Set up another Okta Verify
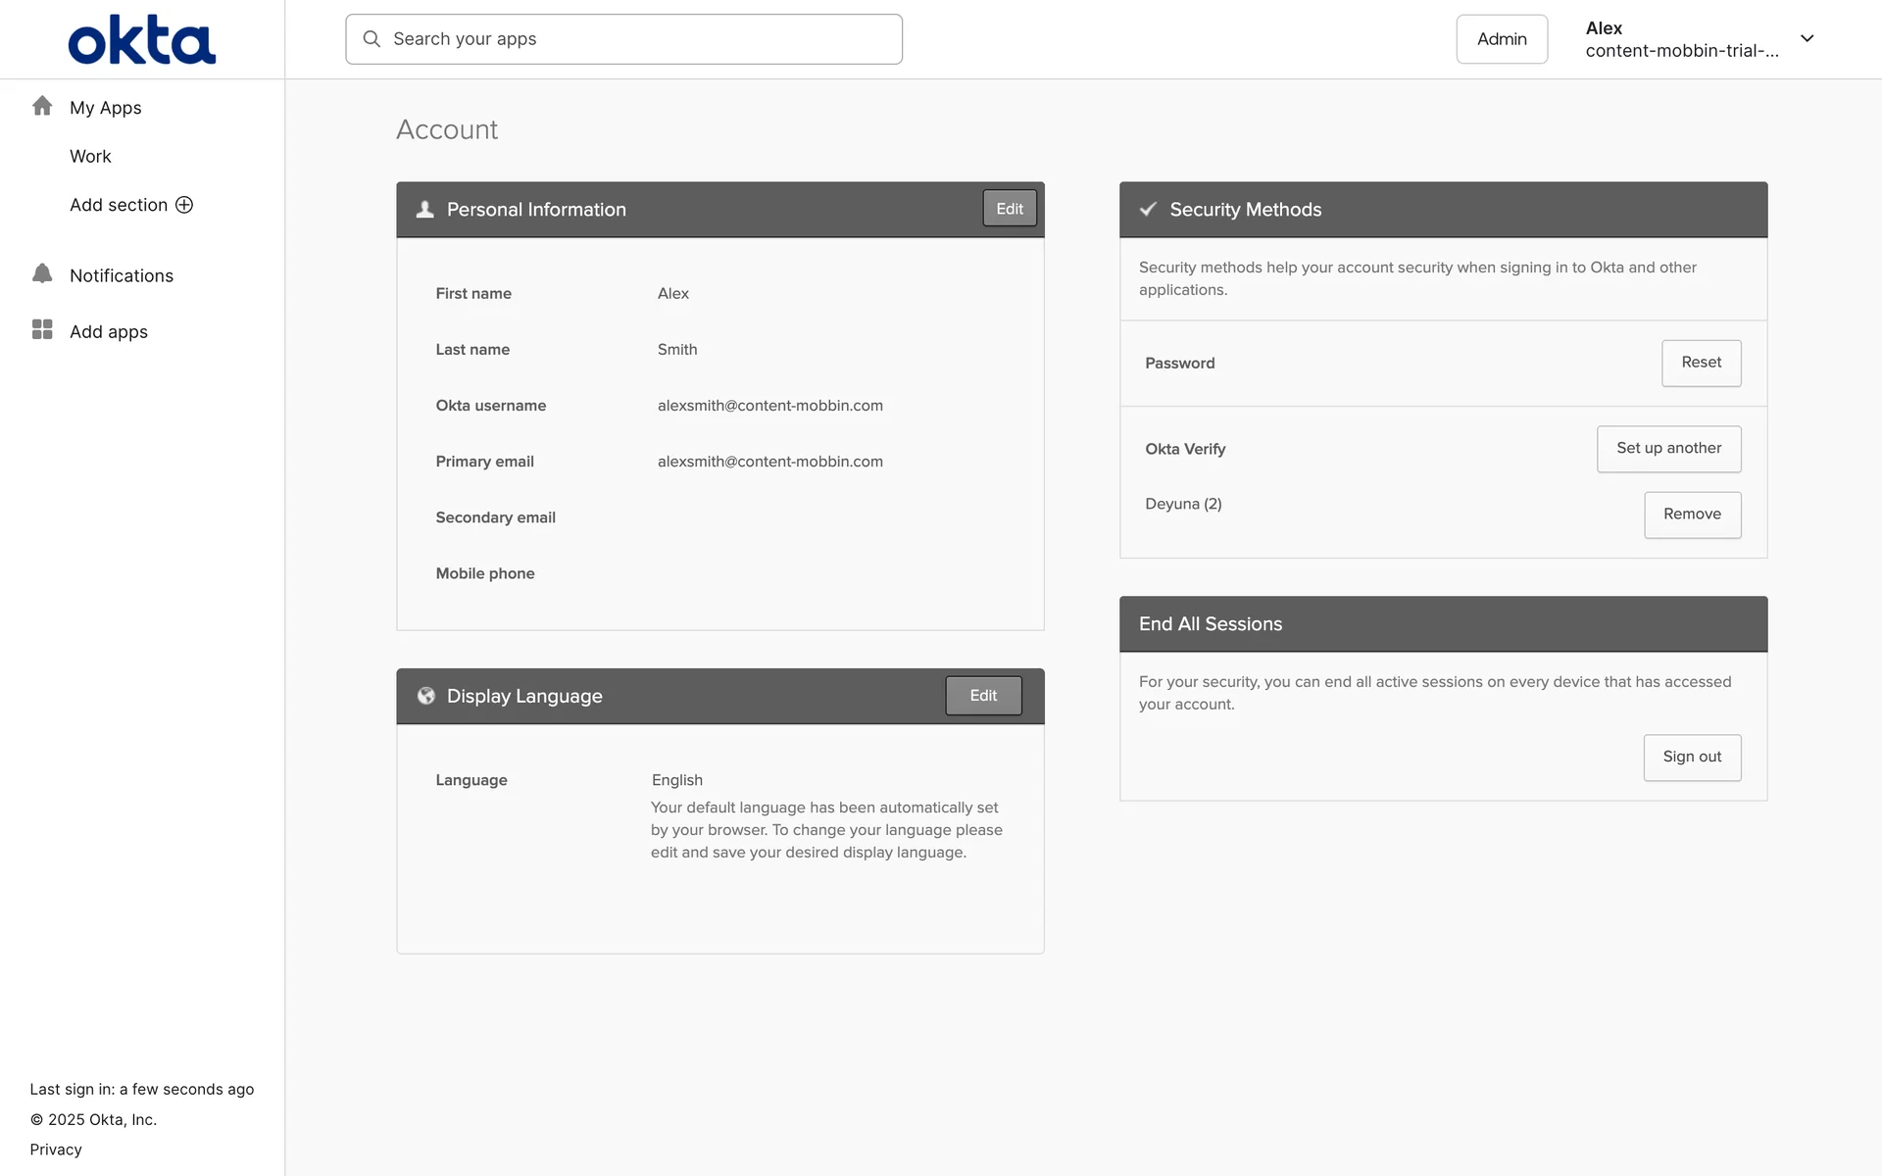 click(1668, 449)
